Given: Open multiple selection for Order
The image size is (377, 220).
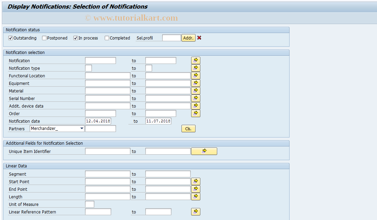Looking at the screenshot, I should pos(196,113).
